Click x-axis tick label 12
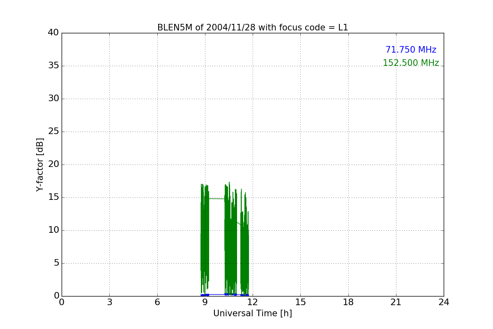The image size is (493, 329). point(253,302)
